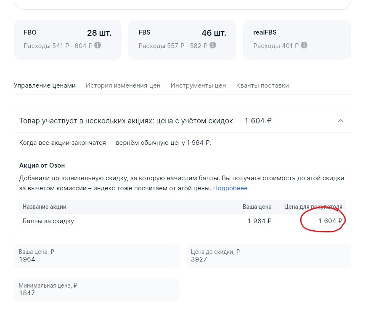Select the Управление ценами tab
The height and width of the screenshot is (312, 368).
tap(45, 85)
